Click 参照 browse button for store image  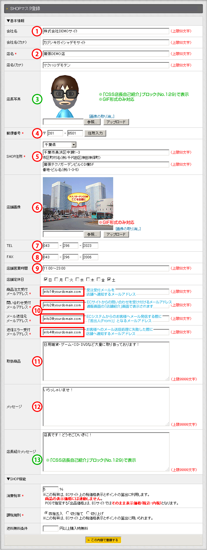(x=92, y=234)
